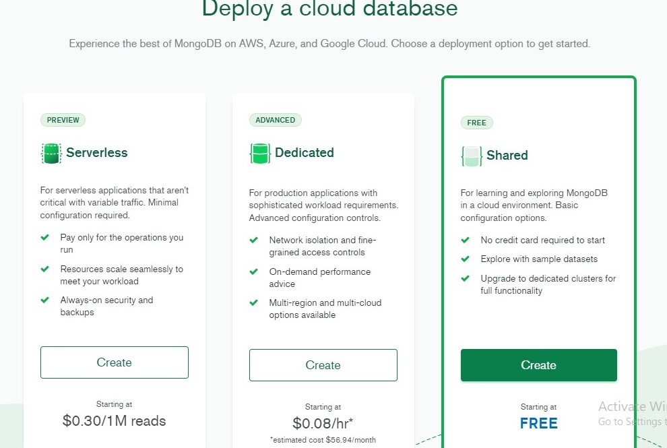Click 'Pay only for the operations you run'

[x=122, y=243]
